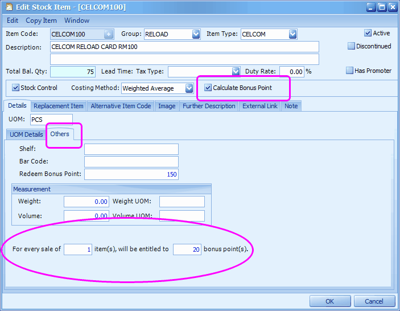Tick the Has Promoter checkbox

coord(349,71)
